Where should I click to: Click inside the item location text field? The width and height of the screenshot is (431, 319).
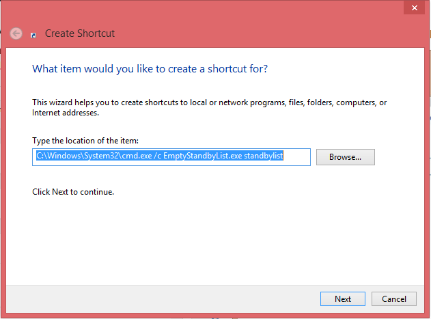pos(171,157)
